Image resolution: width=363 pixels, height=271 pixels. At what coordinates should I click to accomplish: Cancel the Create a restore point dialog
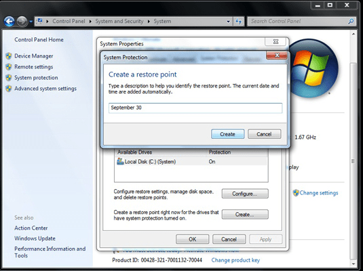(x=265, y=134)
